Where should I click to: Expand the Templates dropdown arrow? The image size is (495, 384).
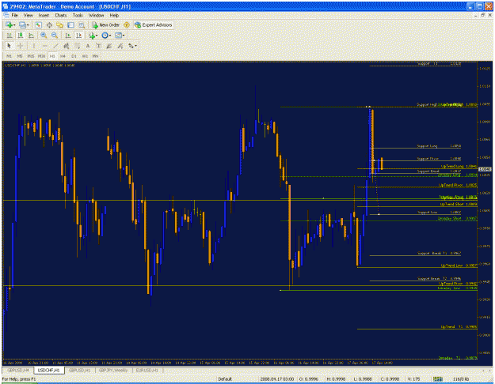pos(124,36)
